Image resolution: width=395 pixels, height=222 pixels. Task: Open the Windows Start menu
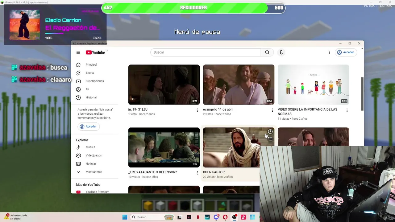click(125, 217)
